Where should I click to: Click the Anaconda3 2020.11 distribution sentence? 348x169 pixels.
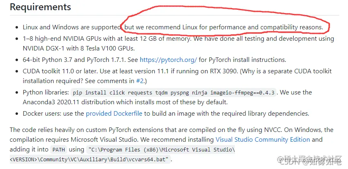point(125,102)
